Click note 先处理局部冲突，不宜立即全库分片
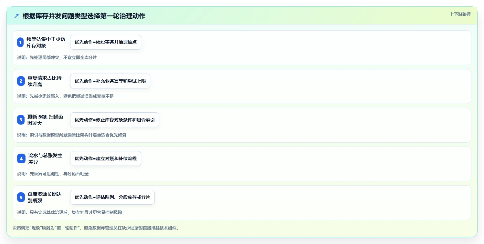Screen dimensions: 484x244 coord(57,57)
